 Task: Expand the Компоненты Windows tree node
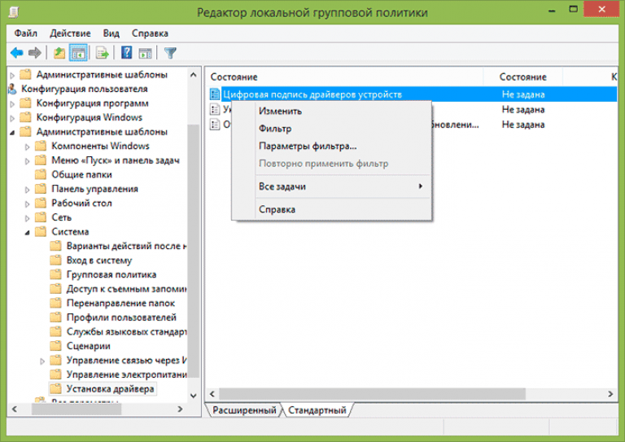click(x=28, y=147)
